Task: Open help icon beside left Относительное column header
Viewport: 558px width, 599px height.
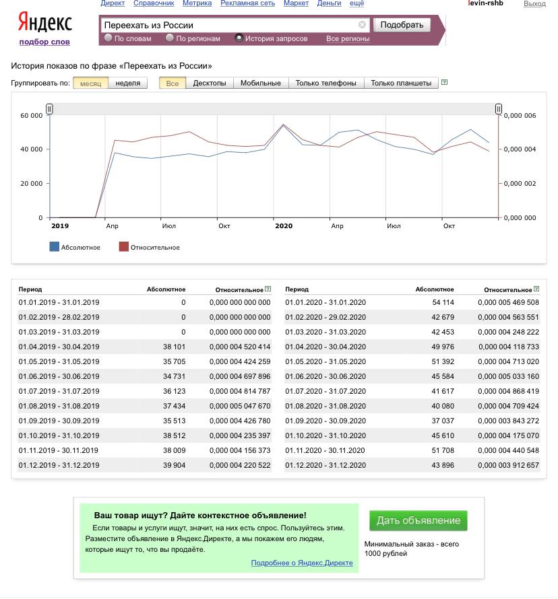Action: pyautogui.click(x=268, y=289)
